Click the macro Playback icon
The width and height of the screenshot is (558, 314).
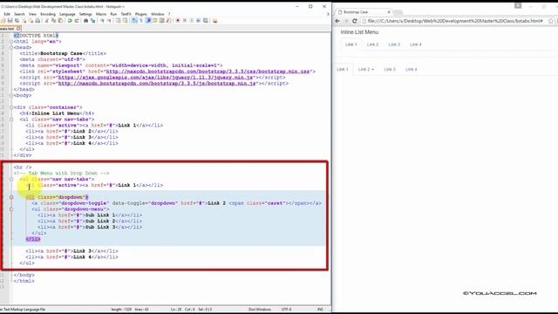point(192,21)
